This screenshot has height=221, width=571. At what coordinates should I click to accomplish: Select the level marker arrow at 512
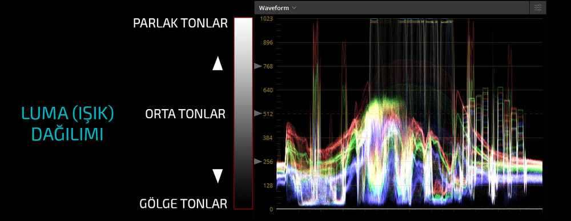pos(258,114)
